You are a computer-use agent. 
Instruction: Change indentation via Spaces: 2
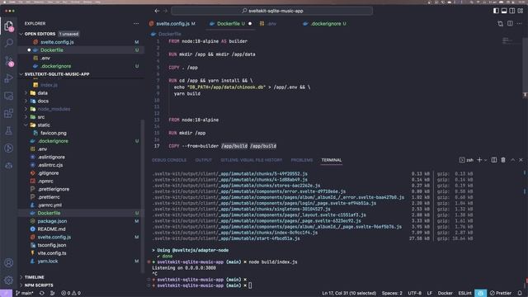click(x=392, y=294)
